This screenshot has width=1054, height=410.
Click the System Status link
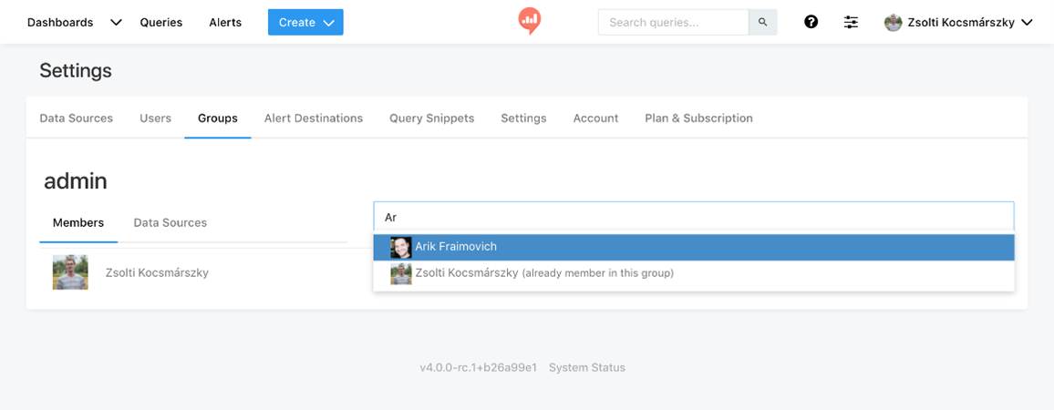pos(587,368)
